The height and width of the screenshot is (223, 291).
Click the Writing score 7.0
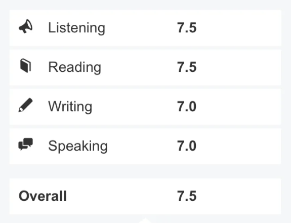click(x=187, y=106)
